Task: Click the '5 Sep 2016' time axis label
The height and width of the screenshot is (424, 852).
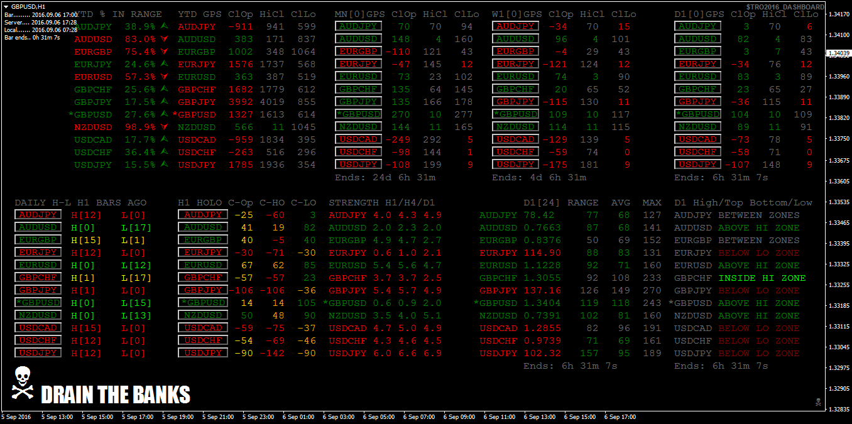Action: 17,417
